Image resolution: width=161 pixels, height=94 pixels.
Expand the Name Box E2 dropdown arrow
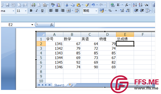32,25
